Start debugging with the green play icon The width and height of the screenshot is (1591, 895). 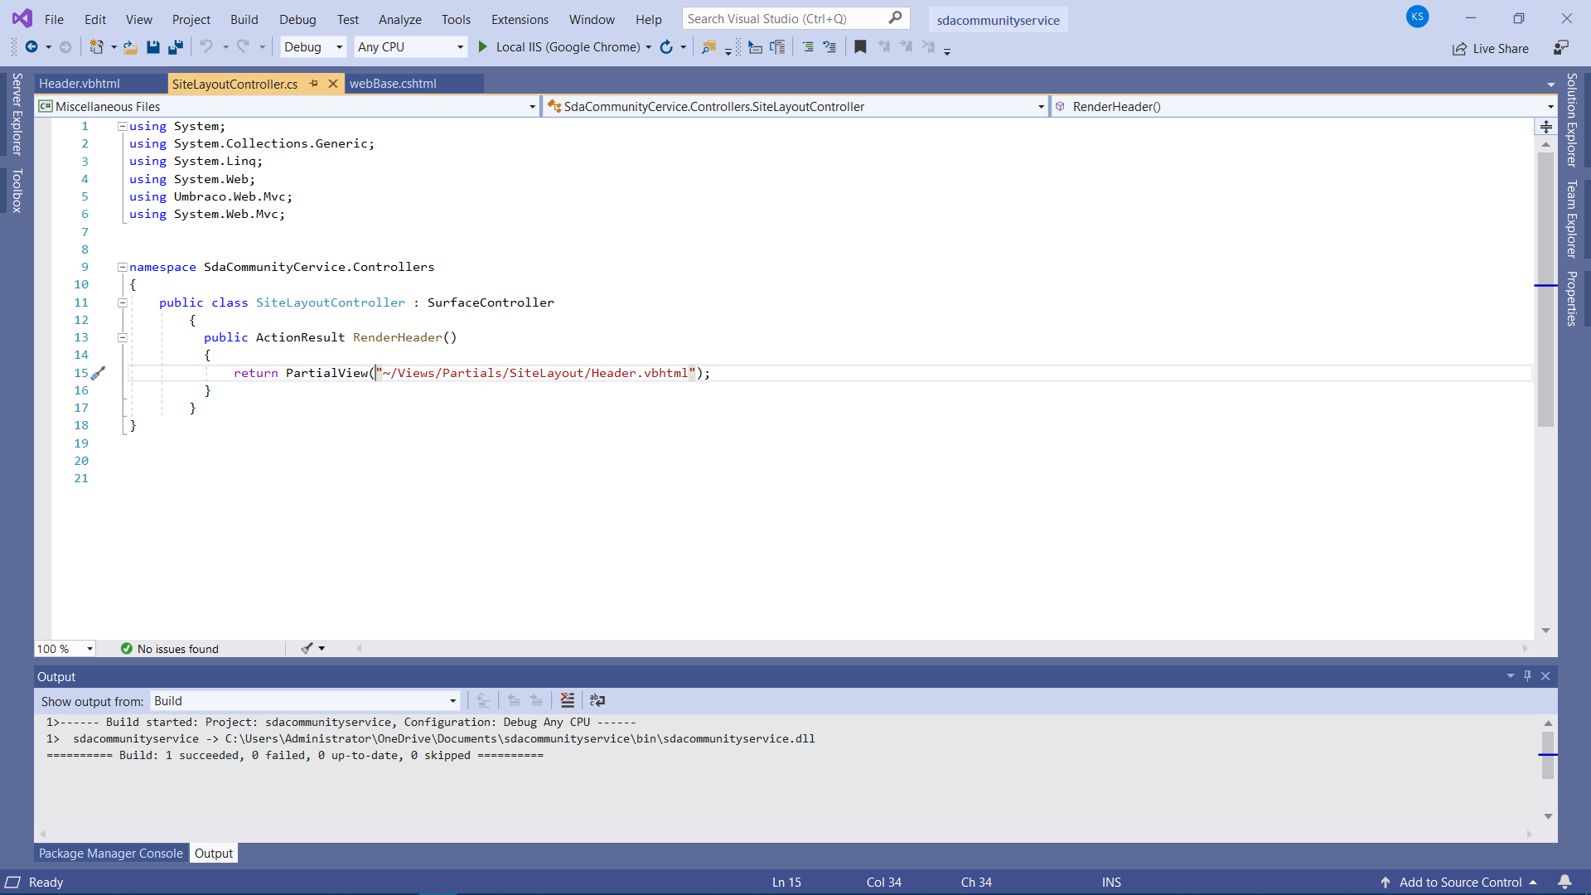(x=483, y=47)
